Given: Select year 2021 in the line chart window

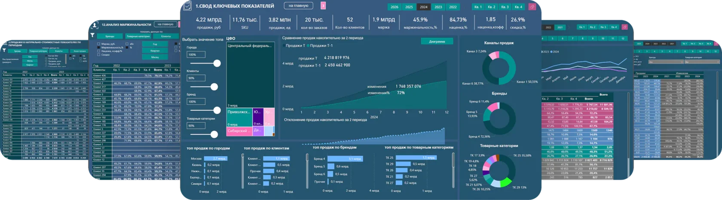Looking at the screenshot, I should click(560, 27).
